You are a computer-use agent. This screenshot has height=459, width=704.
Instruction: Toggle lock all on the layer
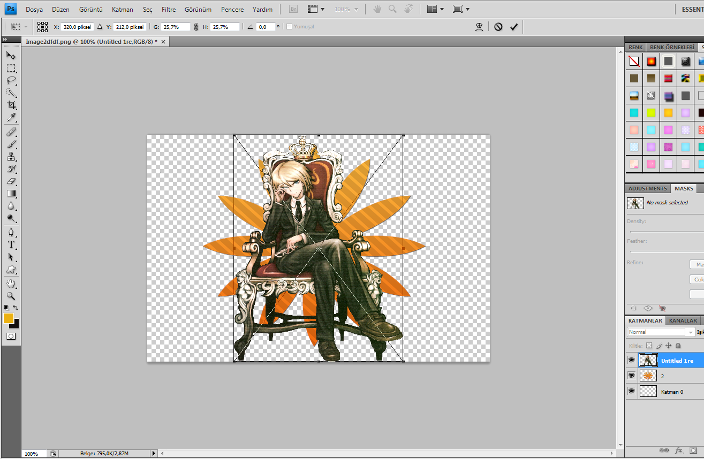coord(678,346)
